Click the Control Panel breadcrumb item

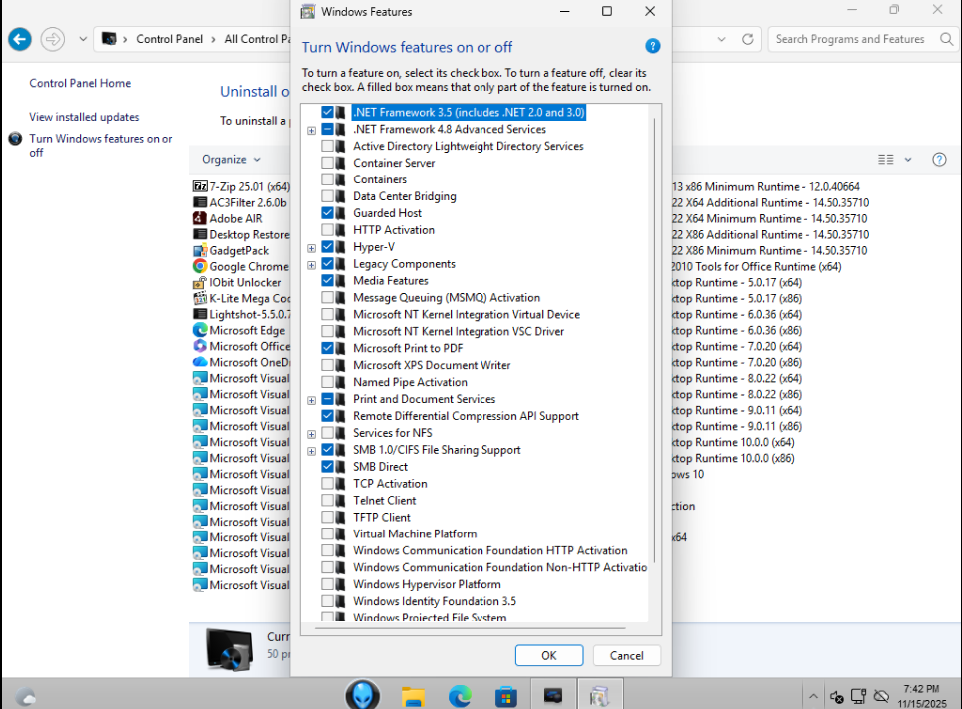point(169,39)
